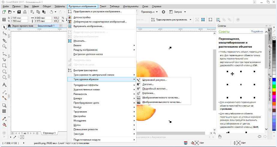Select the Ellipse tool in toolbox
This screenshot has height=147, width=277.
coord(4,72)
